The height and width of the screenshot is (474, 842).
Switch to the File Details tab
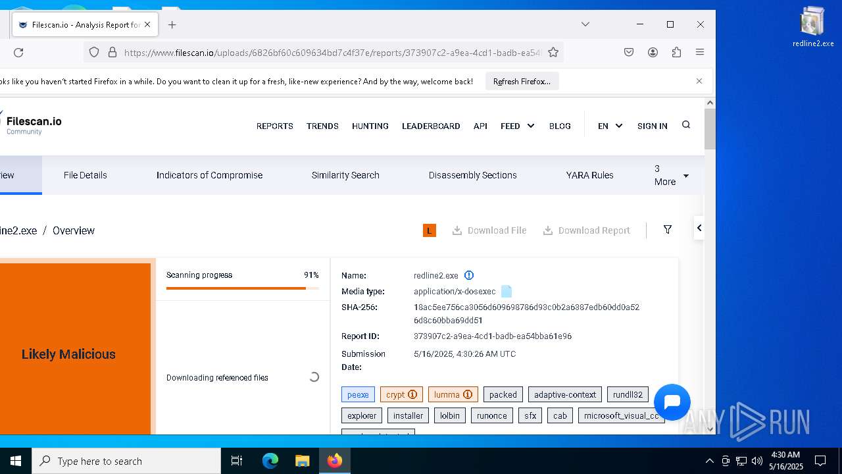[x=86, y=175]
